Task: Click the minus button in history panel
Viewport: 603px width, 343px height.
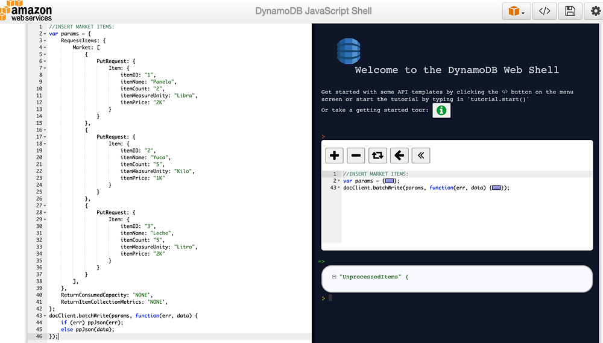Action: click(x=356, y=156)
